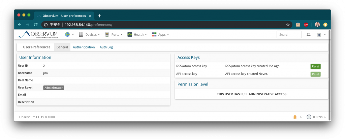Click the alert bell icon in footer
This screenshot has width=345, height=140.
click(x=295, y=117)
